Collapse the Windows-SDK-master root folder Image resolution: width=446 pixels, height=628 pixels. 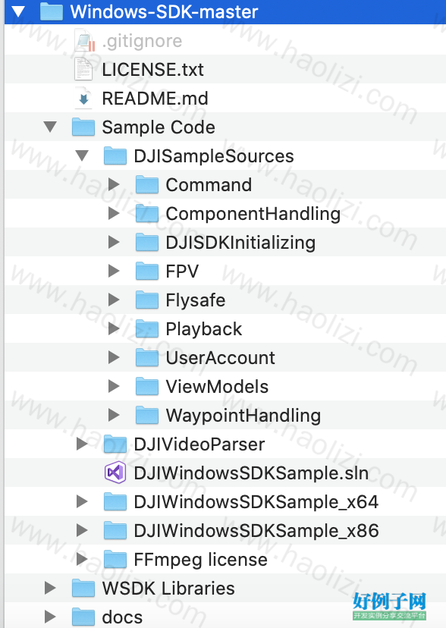tap(18, 11)
